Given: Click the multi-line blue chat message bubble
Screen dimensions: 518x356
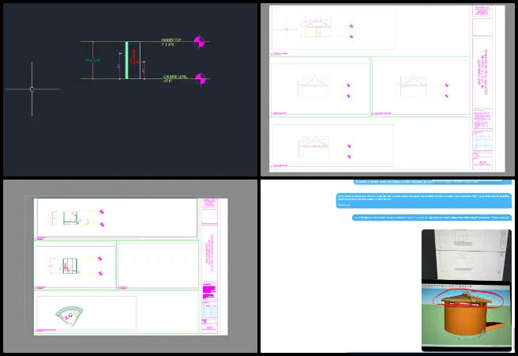Looking at the screenshot, I should tap(424, 199).
